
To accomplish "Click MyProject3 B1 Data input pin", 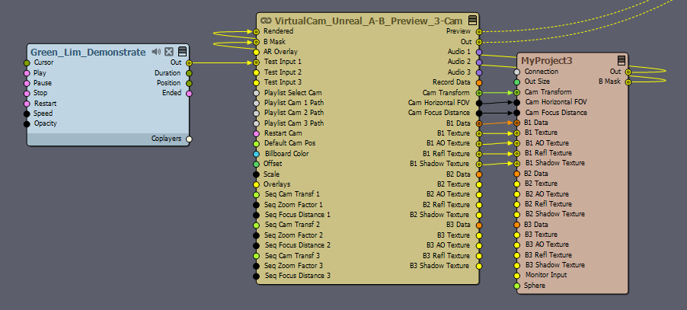I will pyautogui.click(x=517, y=123).
